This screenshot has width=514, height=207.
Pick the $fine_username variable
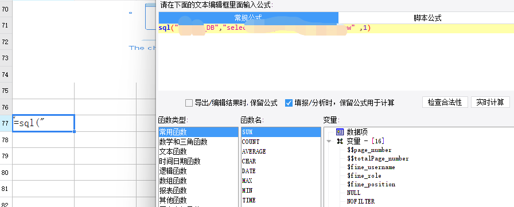click(371, 167)
